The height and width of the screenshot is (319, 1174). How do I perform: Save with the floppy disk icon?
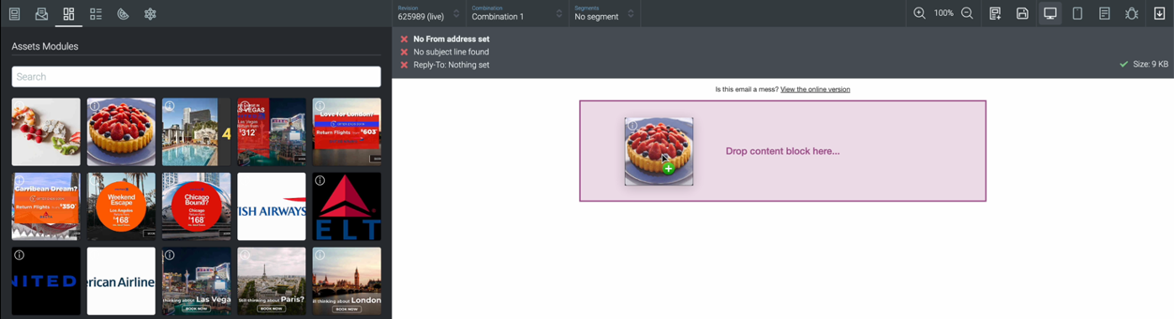click(x=1023, y=13)
